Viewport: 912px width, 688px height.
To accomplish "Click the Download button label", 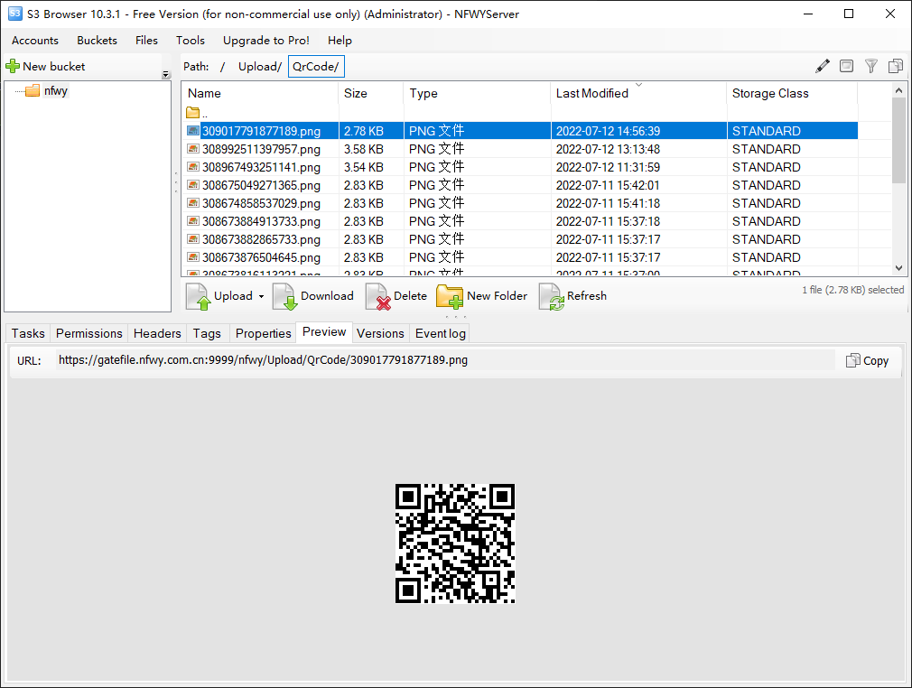I will point(327,295).
